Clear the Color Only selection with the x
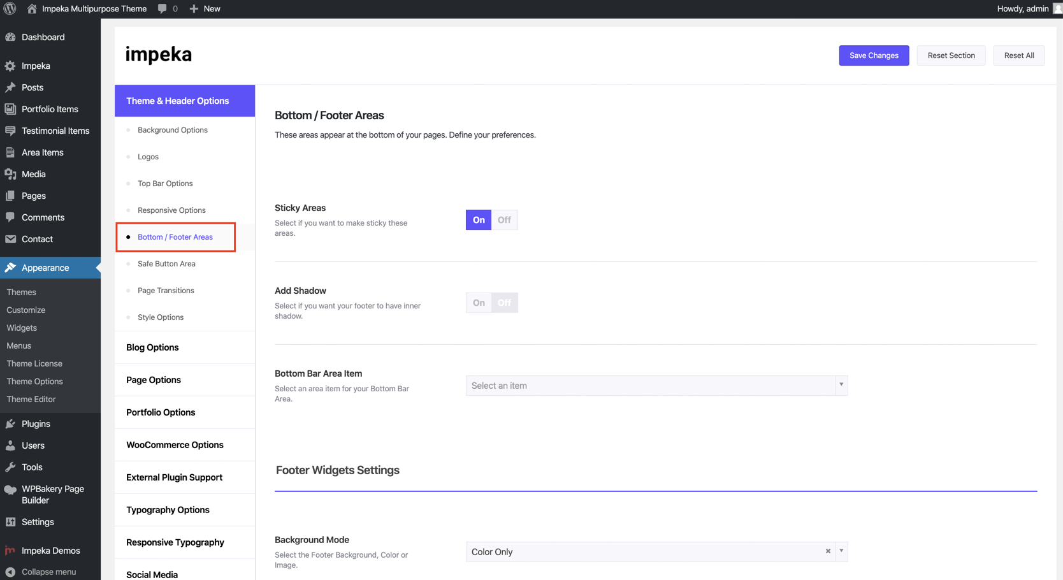1063x580 pixels. pos(828,551)
